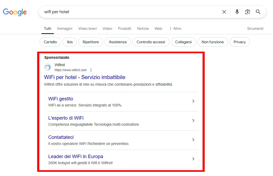The height and width of the screenshot is (176, 273).
Task: Open the Strumenti tools option
Action: pyautogui.click(x=255, y=28)
